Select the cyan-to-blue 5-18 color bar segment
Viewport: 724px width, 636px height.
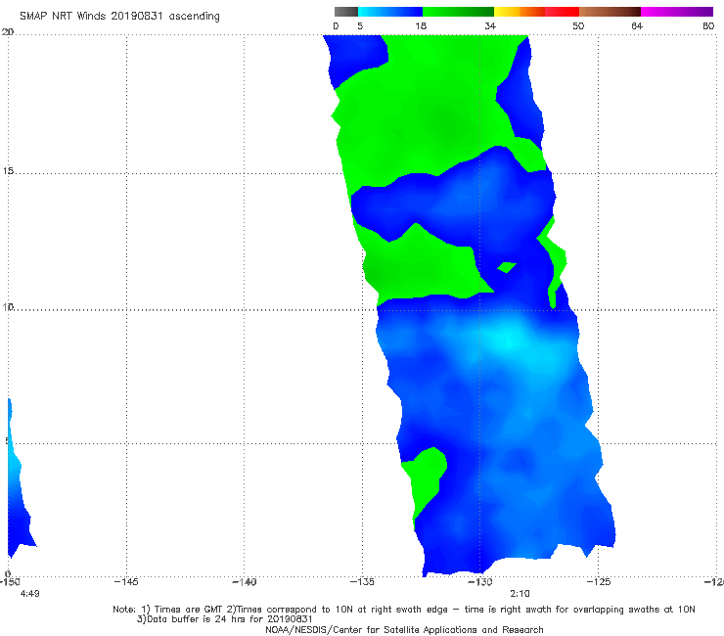(x=390, y=12)
